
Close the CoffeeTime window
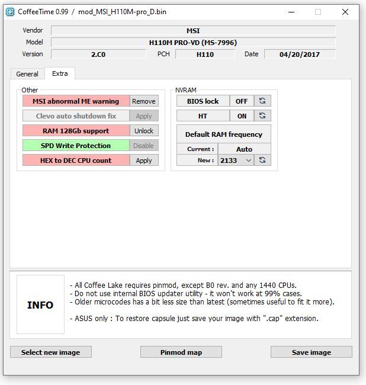[x=345, y=12]
